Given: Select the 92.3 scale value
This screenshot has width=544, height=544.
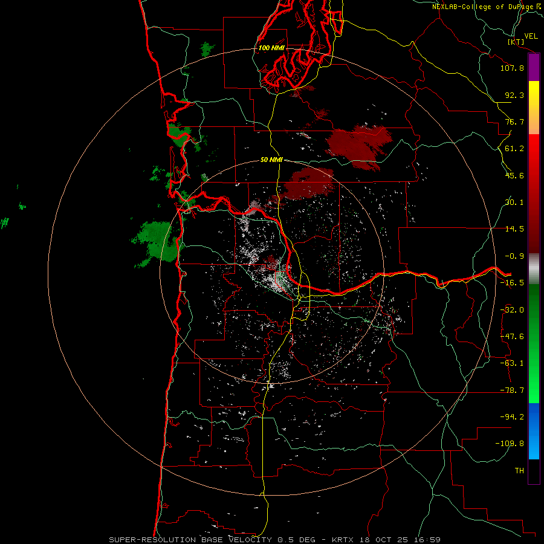Looking at the screenshot, I should (x=514, y=95).
